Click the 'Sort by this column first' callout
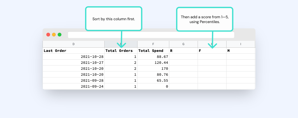Viewport: 298px width, 118px height. pyautogui.click(x=114, y=19)
